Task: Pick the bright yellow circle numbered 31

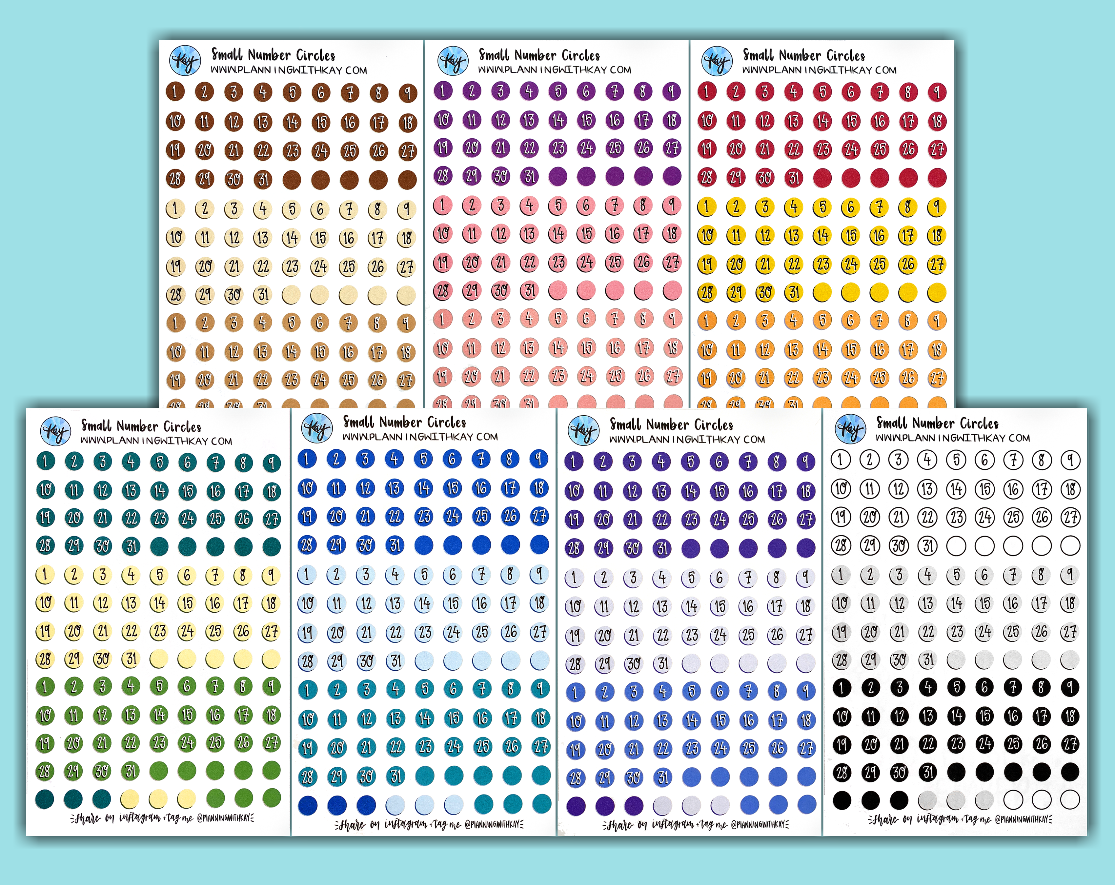Action: tap(794, 293)
